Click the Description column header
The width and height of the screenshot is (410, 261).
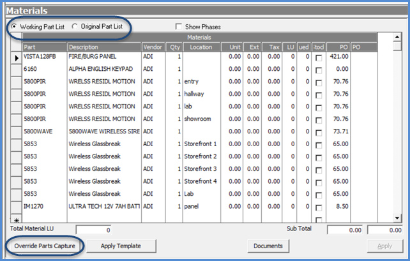point(104,47)
